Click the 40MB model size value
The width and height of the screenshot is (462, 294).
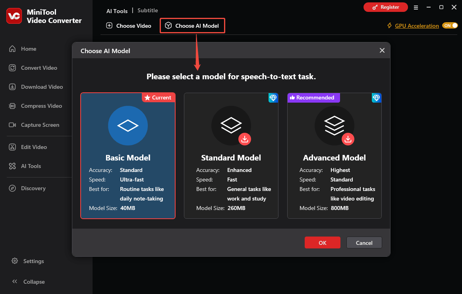click(128, 208)
